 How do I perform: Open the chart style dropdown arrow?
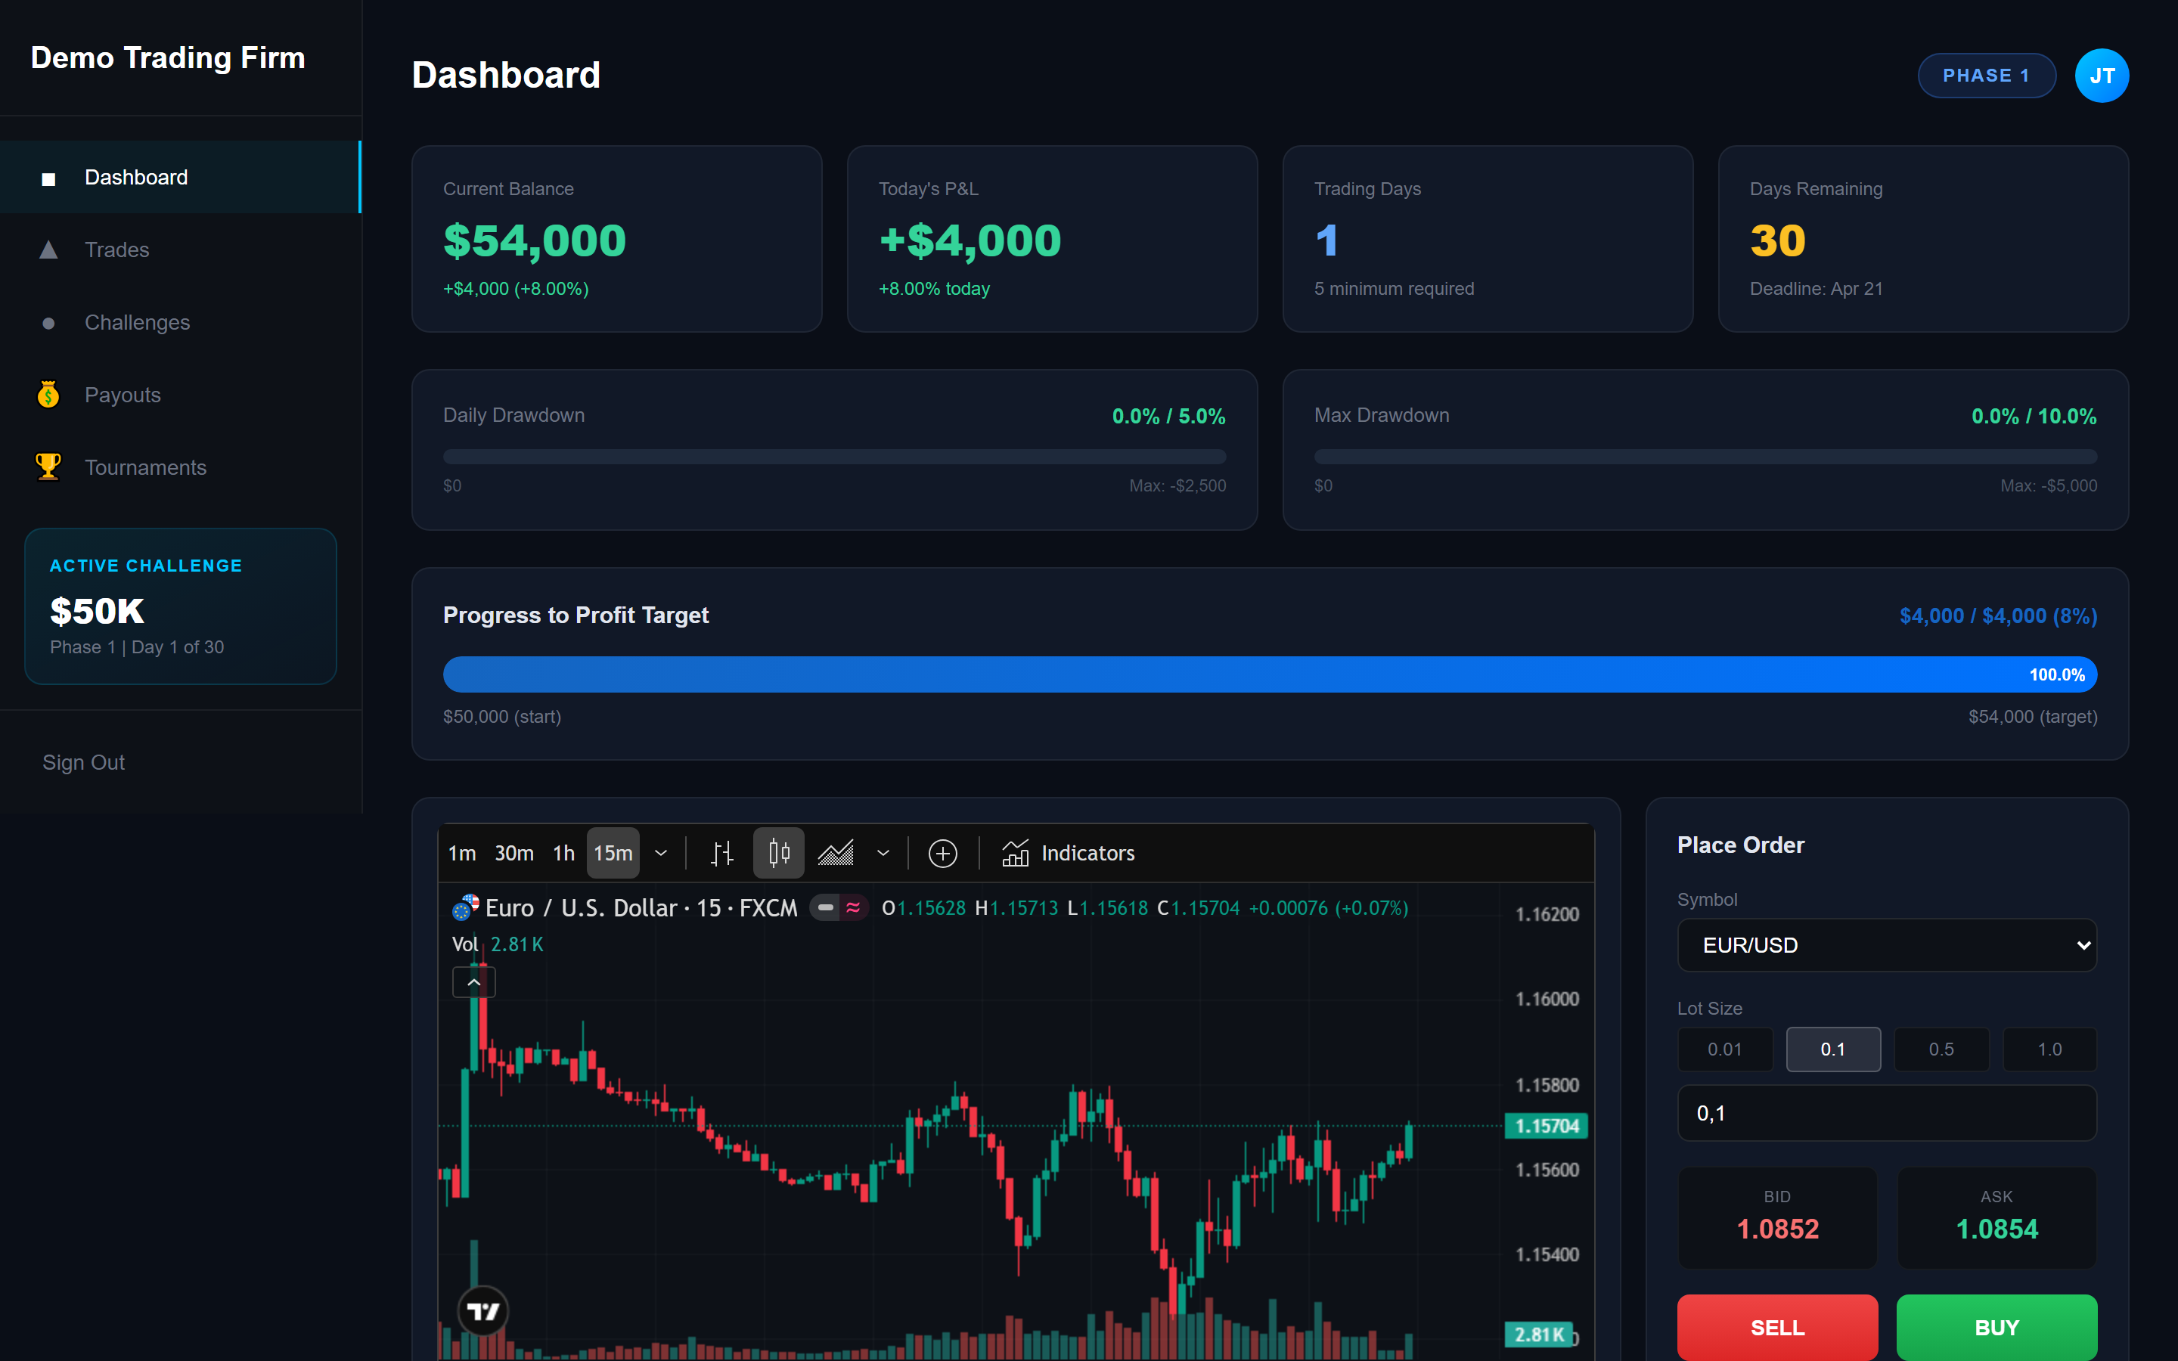point(882,852)
